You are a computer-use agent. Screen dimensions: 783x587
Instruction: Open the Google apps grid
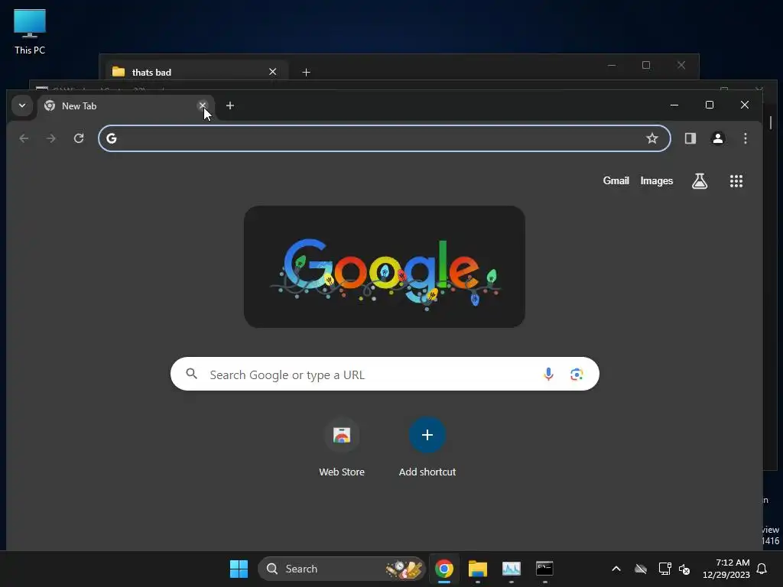point(736,180)
